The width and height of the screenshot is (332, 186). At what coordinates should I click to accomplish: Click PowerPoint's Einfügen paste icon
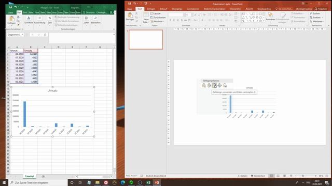coord(130,15)
